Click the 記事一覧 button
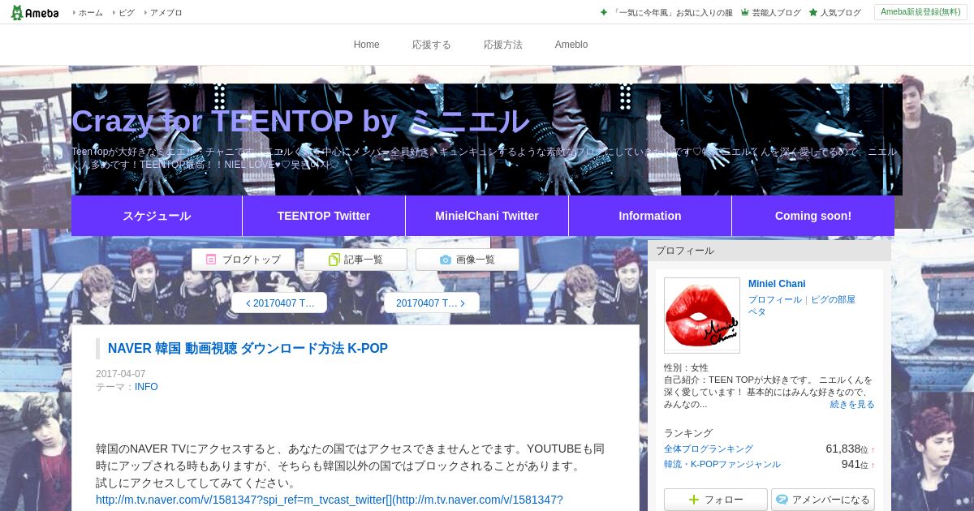 click(x=356, y=260)
